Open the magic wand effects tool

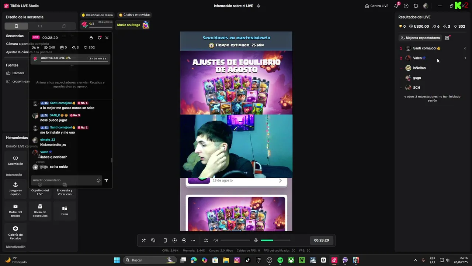click(144, 241)
